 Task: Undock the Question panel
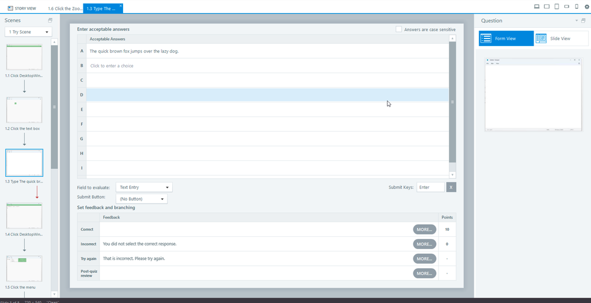tap(583, 21)
